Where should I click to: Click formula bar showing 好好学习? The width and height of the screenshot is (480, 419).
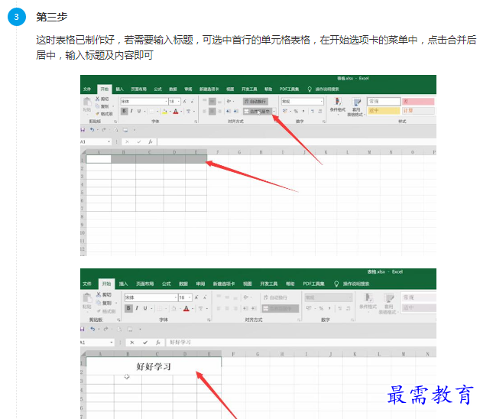click(301, 342)
